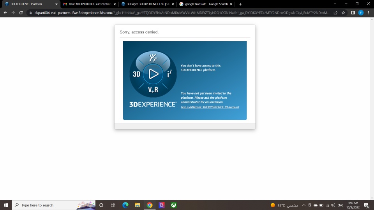Share this page icon in address bar

335,13
